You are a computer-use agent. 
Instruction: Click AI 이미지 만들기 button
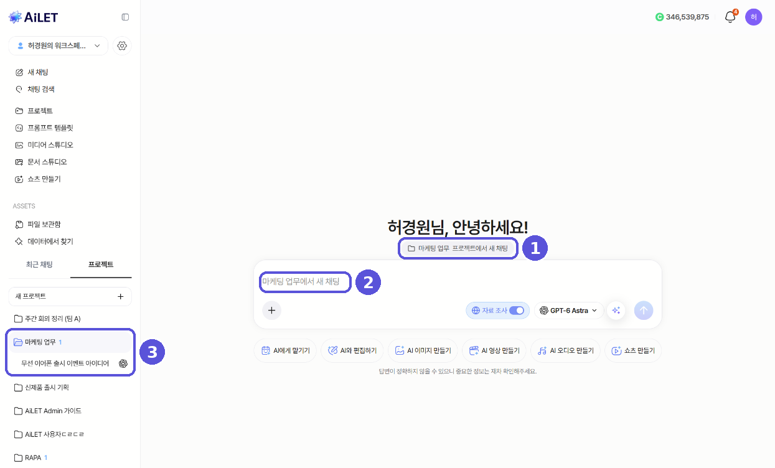[x=423, y=350]
